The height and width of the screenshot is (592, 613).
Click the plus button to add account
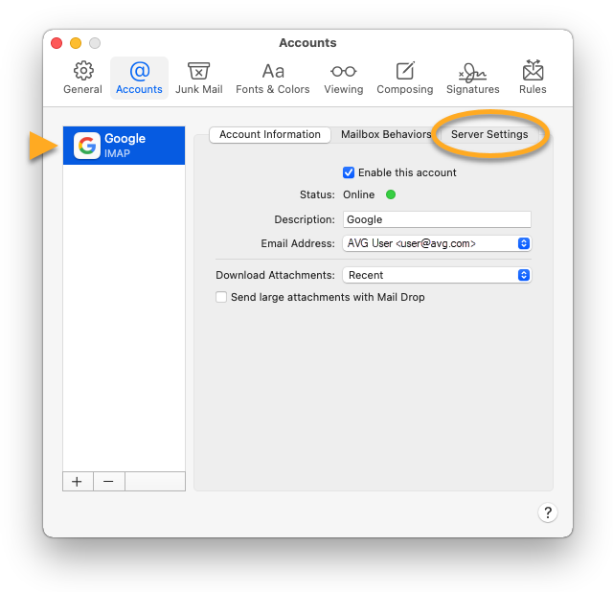(78, 481)
